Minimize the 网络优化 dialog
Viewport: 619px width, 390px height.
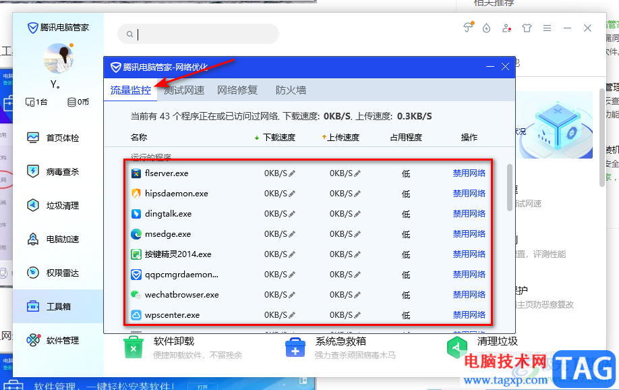coord(490,67)
